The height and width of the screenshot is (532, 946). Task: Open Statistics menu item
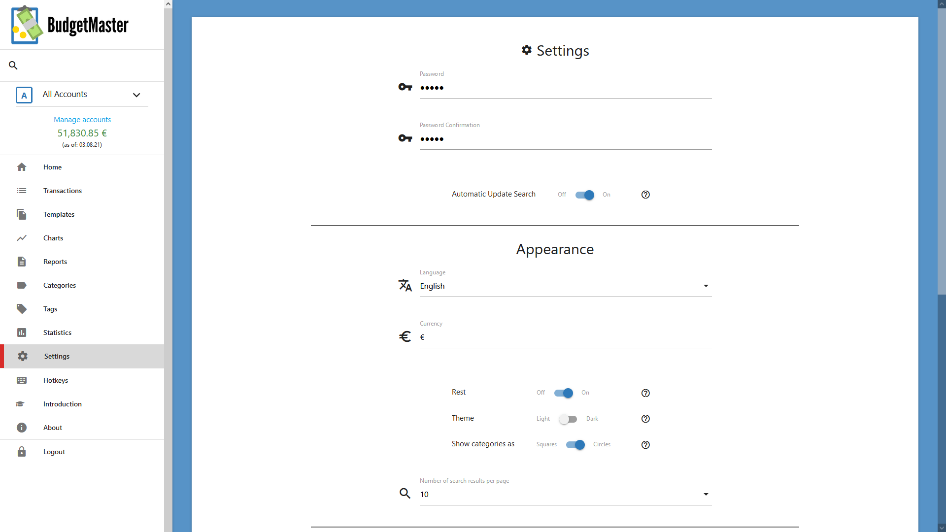click(82, 332)
